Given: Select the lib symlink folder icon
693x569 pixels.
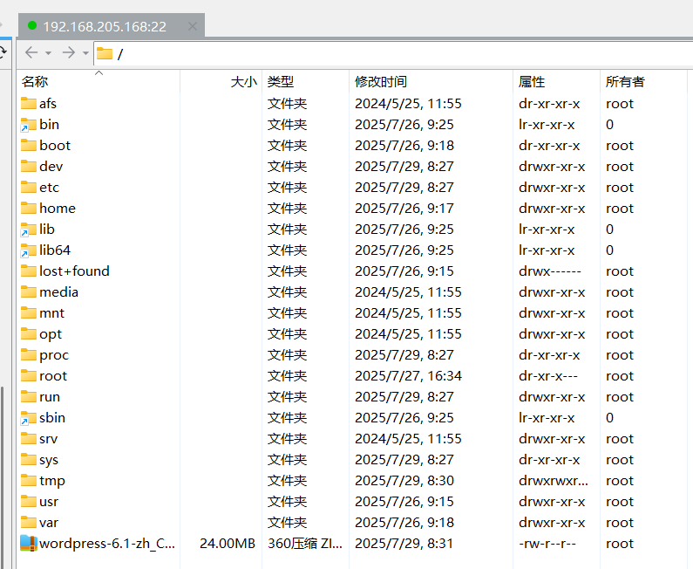Looking at the screenshot, I should point(29,230).
